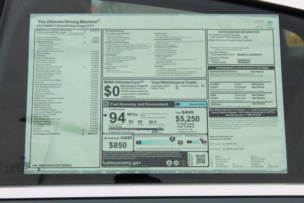
Task: Click 'PARTS CONTENT INFORMATION' heading
Action: (x=238, y=32)
